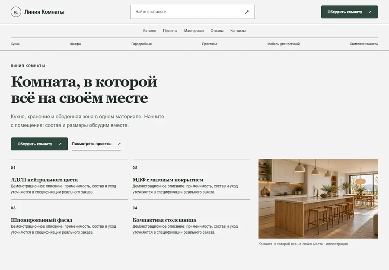Click the search arrow icon in catalog field

pos(247,12)
